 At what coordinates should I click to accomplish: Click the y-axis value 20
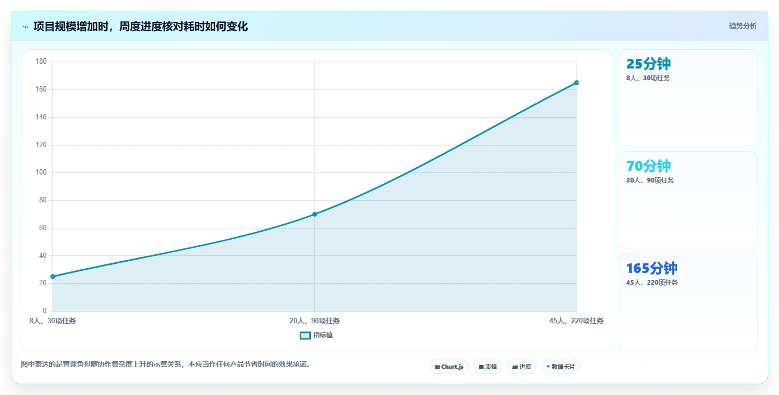point(43,283)
